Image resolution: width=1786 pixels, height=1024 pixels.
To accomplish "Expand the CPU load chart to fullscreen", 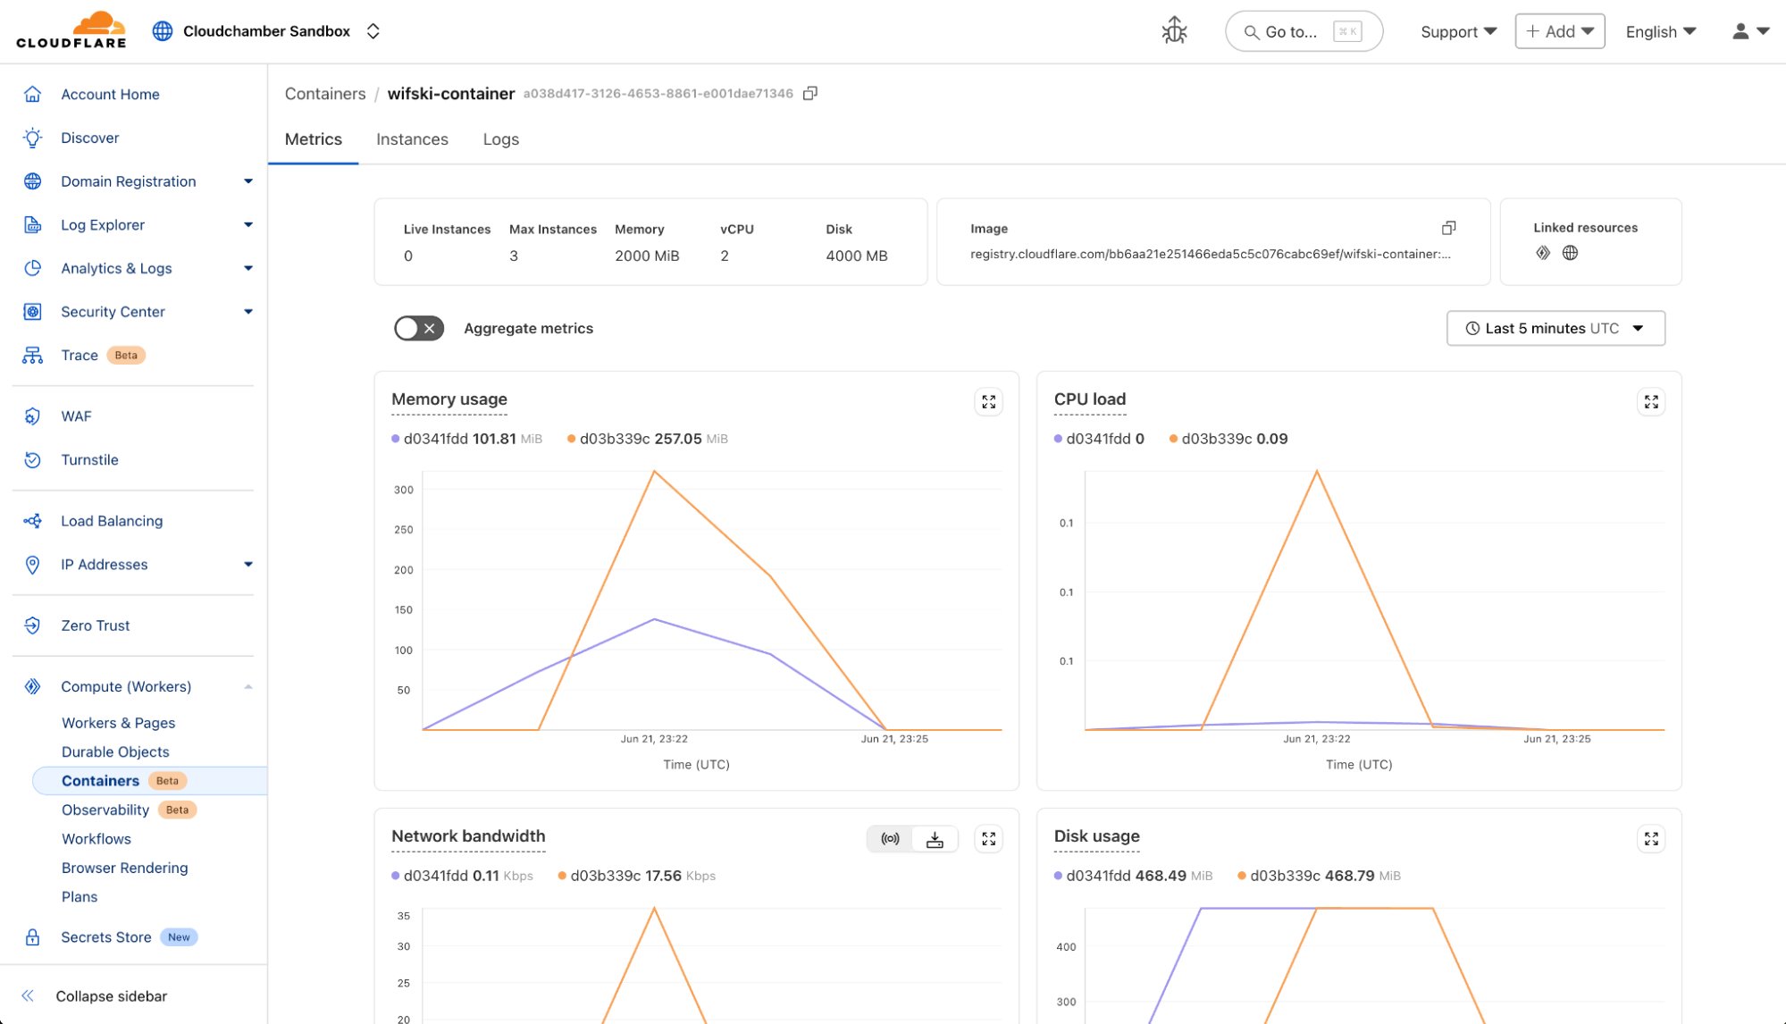I will click(x=1651, y=401).
